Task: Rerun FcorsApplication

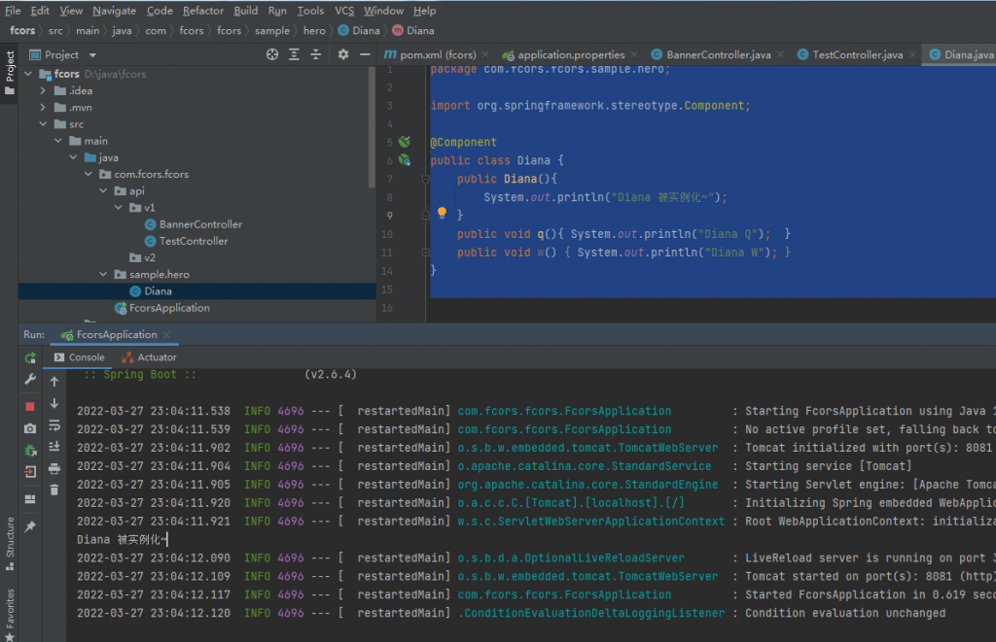Action: [30, 358]
